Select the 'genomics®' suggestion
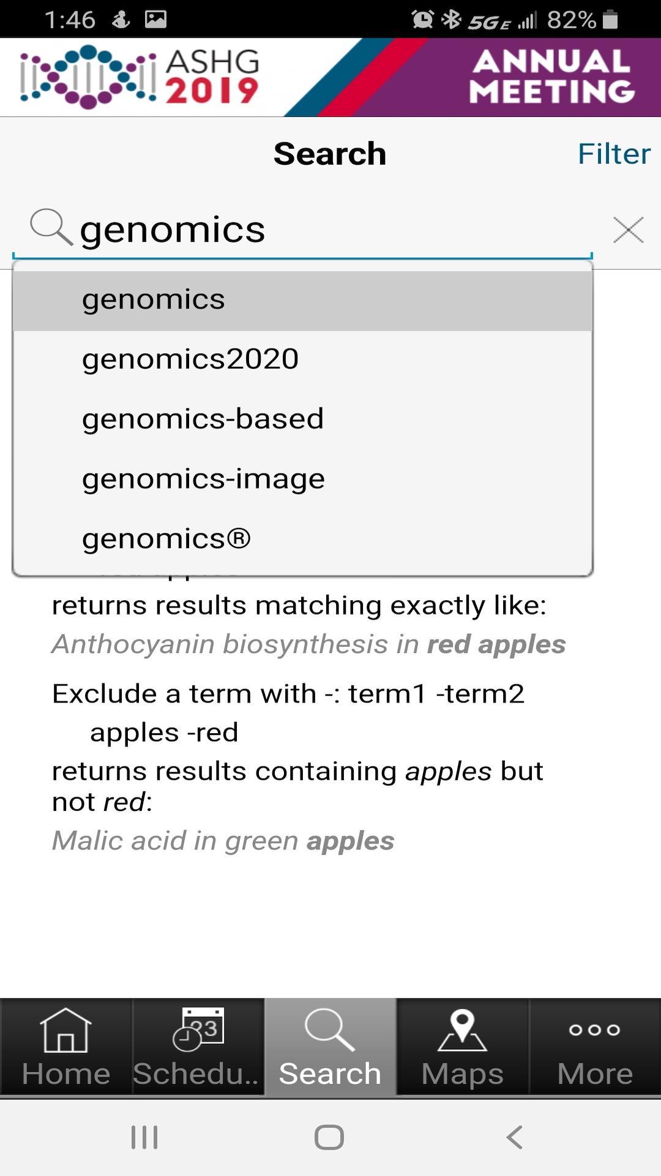 tap(303, 539)
